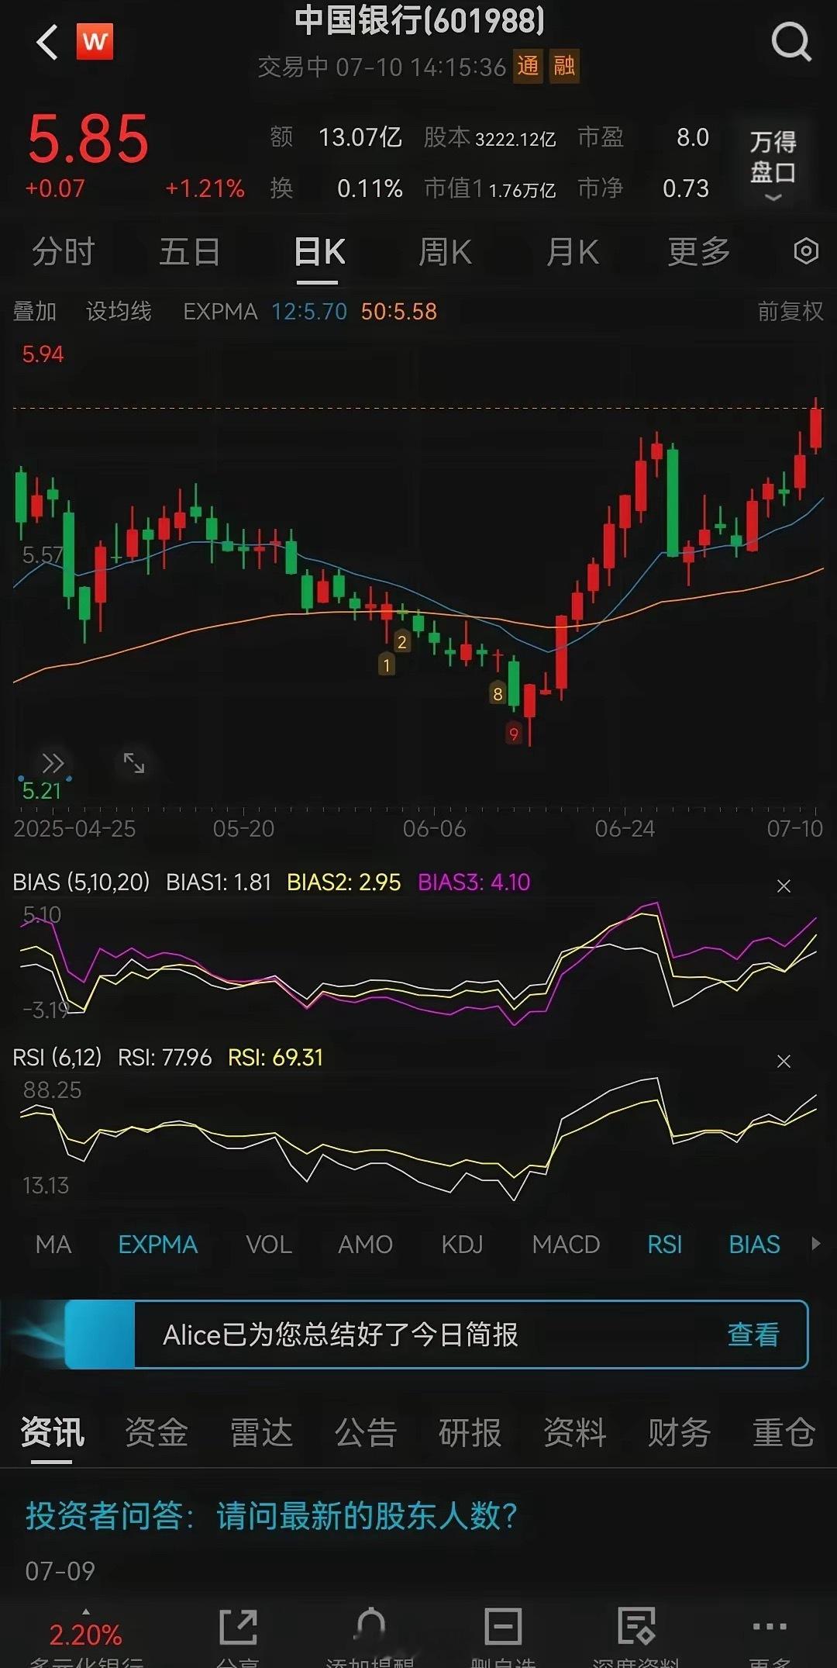Viewport: 837px width, 1668px height.
Task: Open the 资金 funds tab
Action: click(157, 1432)
